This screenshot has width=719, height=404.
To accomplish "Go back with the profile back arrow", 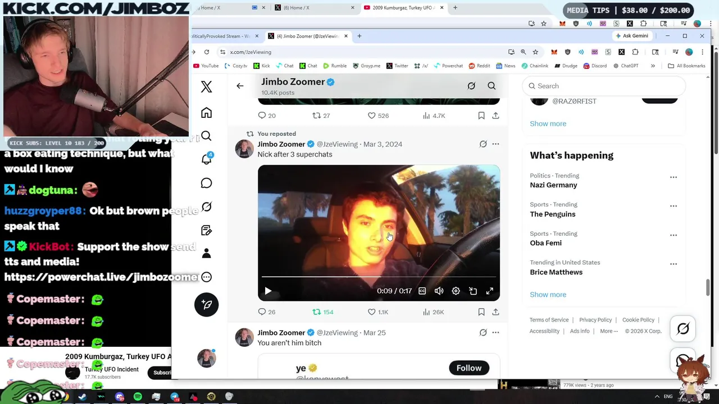I will point(240,86).
